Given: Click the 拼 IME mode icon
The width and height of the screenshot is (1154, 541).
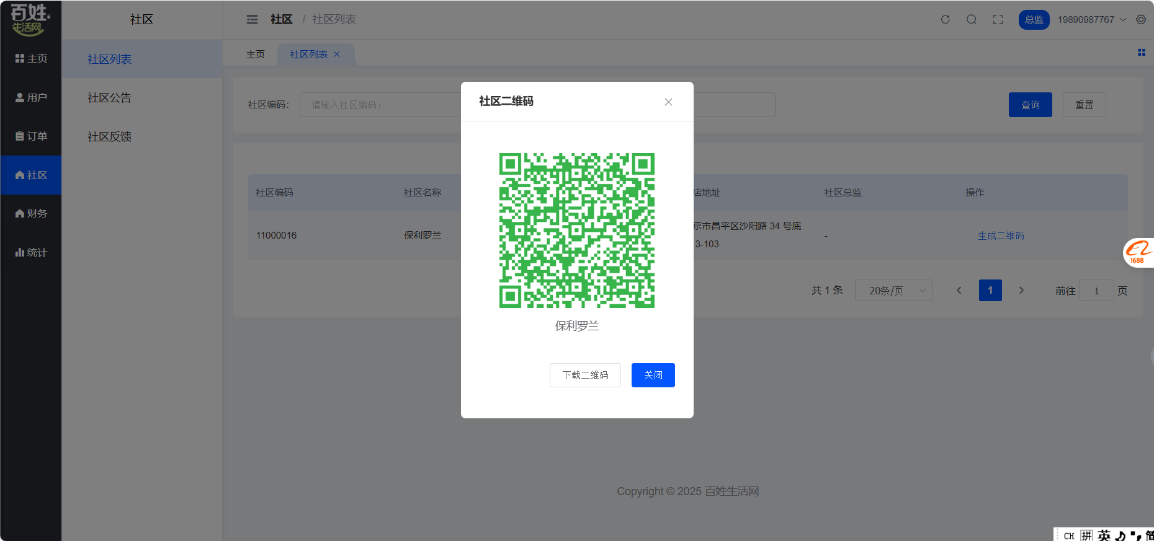Looking at the screenshot, I should (x=1086, y=535).
